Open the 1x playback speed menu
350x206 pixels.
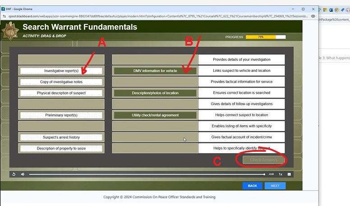point(280,174)
